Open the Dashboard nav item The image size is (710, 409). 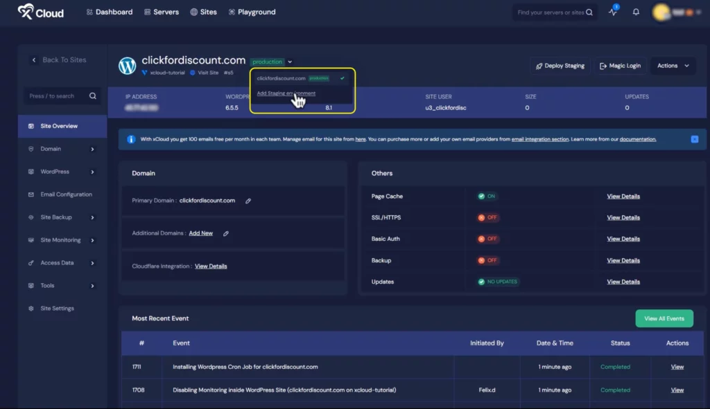[110, 12]
